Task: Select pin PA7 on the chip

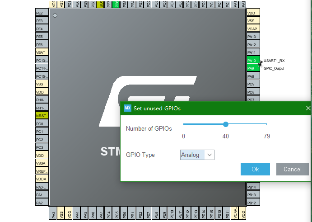Action: (x=100, y=213)
